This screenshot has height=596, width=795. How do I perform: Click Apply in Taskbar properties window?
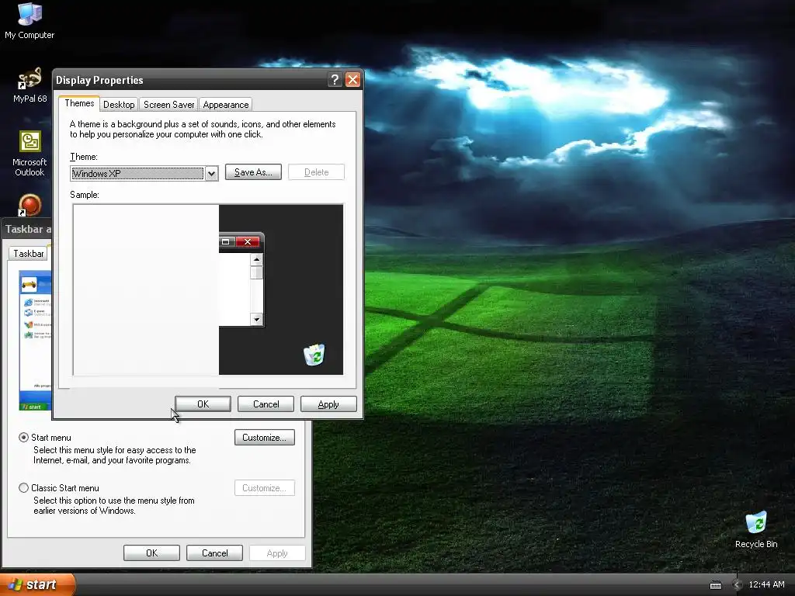(277, 553)
